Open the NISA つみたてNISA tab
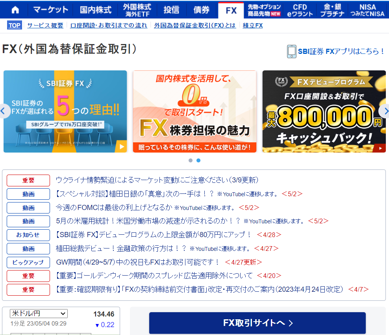This screenshot has height=335, width=389. (367, 10)
